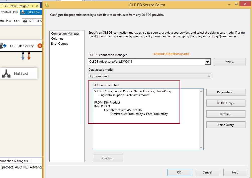
Task: Click the red error icon on OLE DB Source
Action: (x=40, y=46)
